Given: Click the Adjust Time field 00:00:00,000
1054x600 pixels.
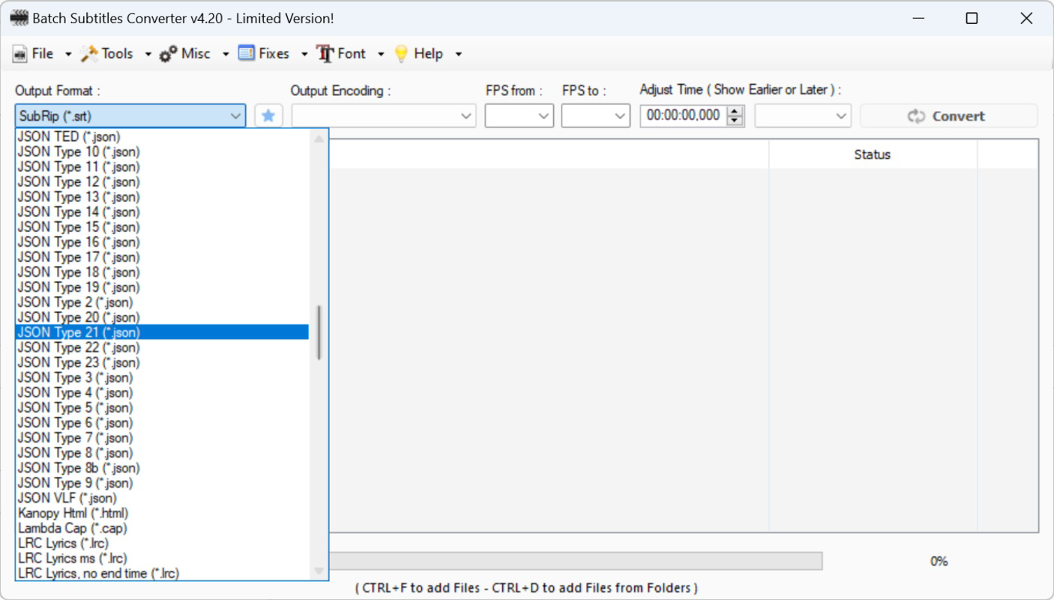Looking at the screenshot, I should (684, 115).
